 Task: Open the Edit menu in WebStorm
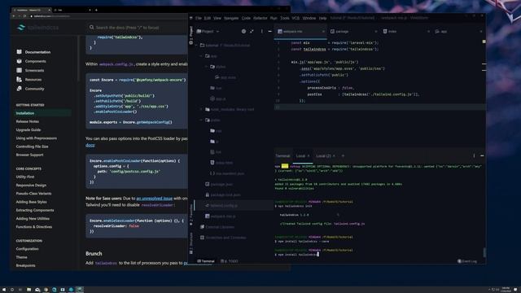point(208,18)
